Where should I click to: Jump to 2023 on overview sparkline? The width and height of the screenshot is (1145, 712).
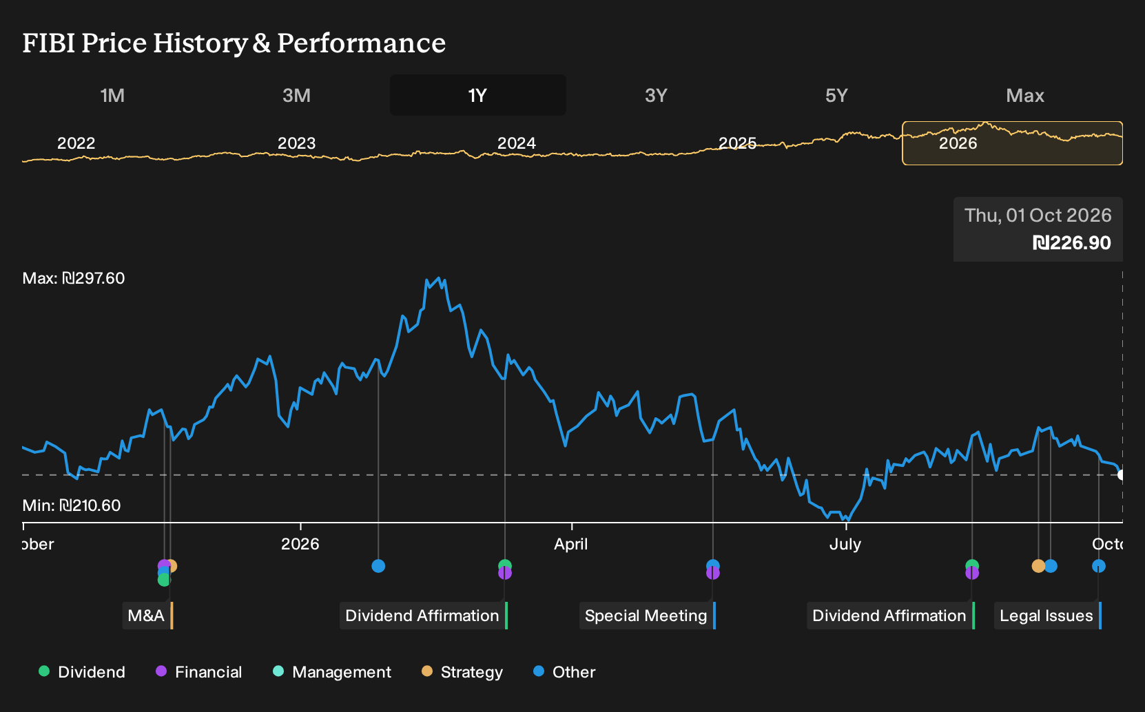296,143
